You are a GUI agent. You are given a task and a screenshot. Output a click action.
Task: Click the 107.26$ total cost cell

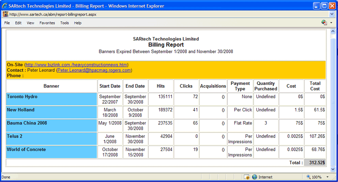[315, 139]
